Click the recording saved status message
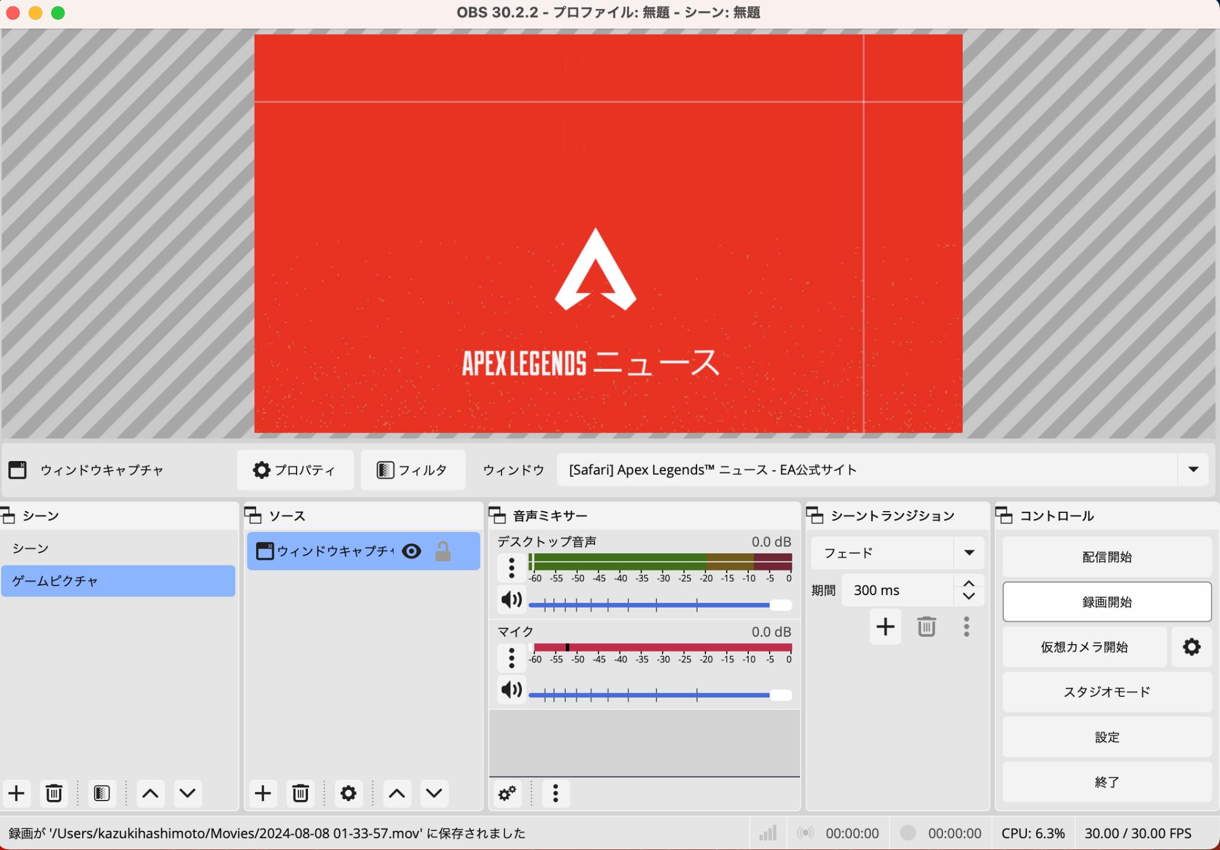This screenshot has height=850, width=1220. pos(267,833)
